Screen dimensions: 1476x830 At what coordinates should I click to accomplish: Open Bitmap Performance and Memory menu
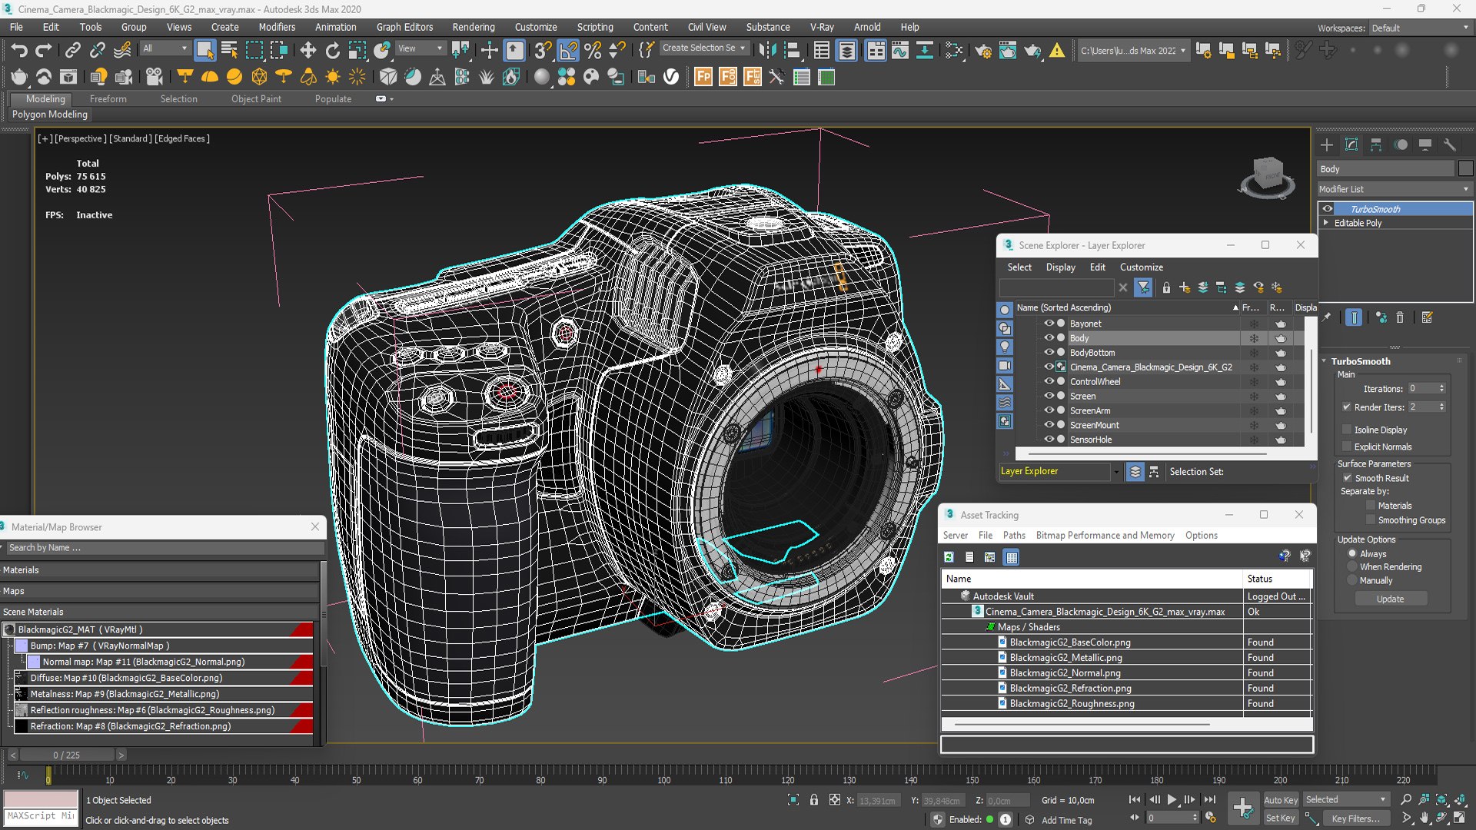(1105, 536)
